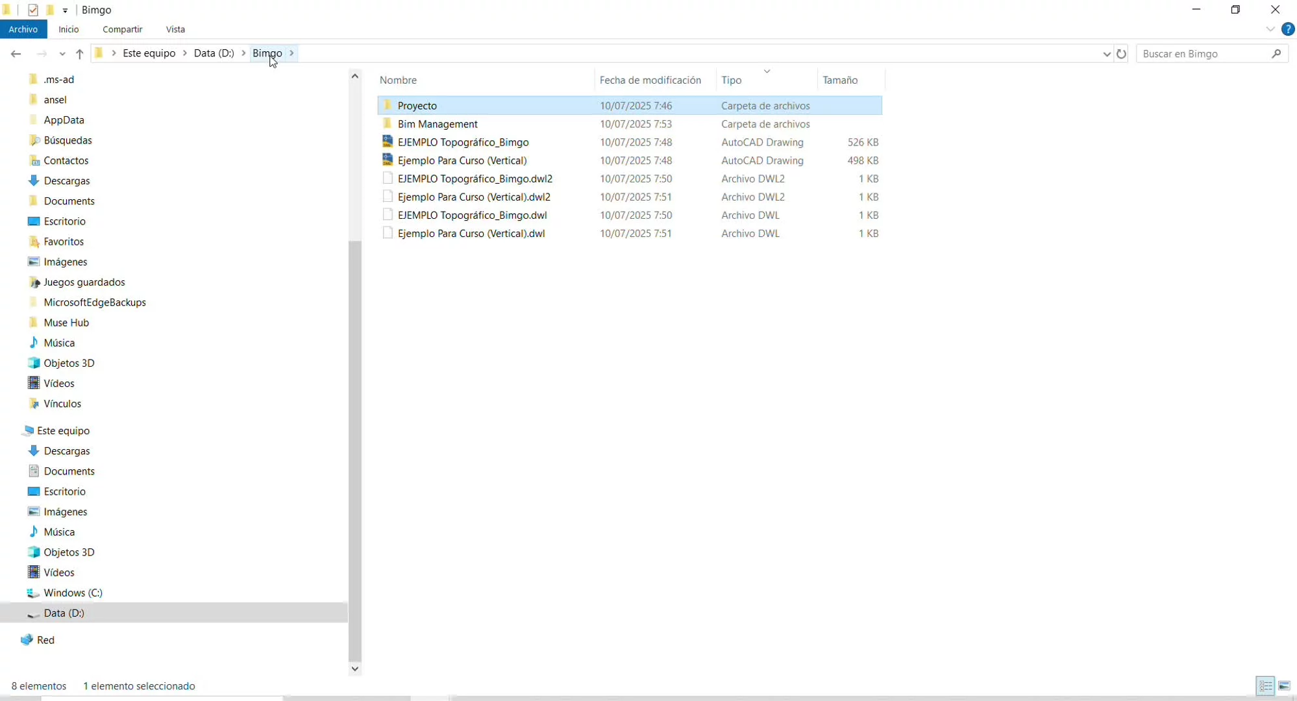1297x701 pixels.
Task: Switch to large icons view layout
Action: [1284, 686]
